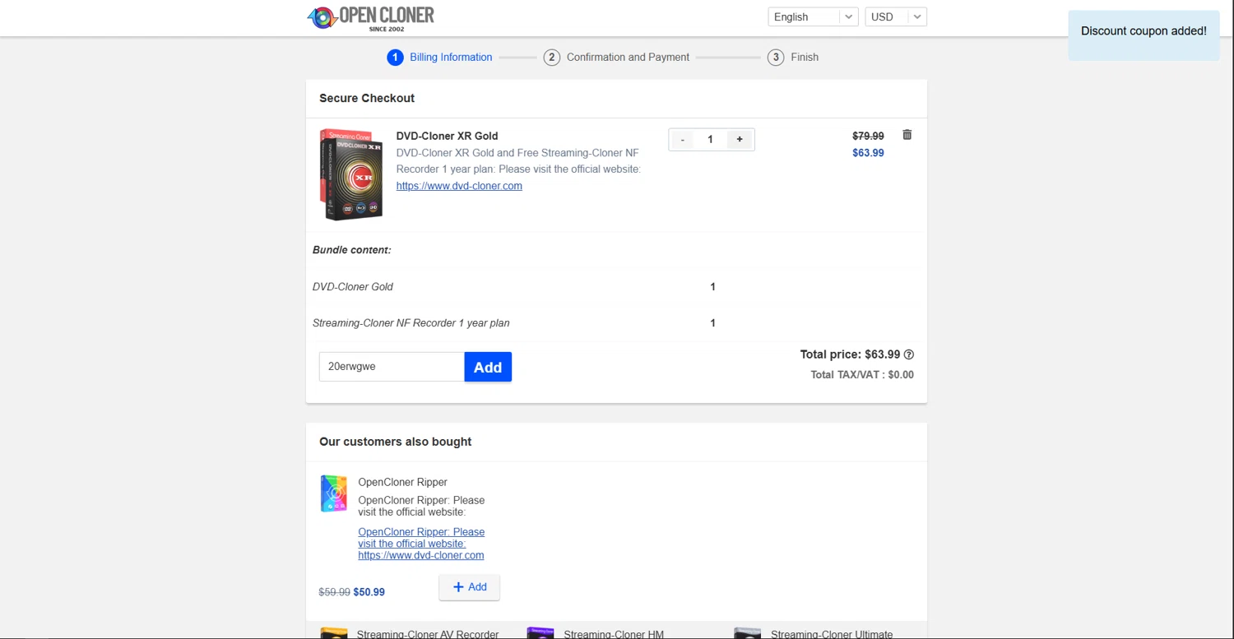Click the Open Cloner logo
Viewport: 1234px width, 639px height.
pyautogui.click(x=370, y=17)
